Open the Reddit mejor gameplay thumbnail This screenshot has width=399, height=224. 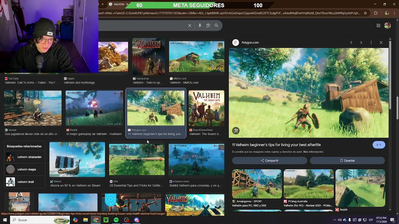point(94,108)
